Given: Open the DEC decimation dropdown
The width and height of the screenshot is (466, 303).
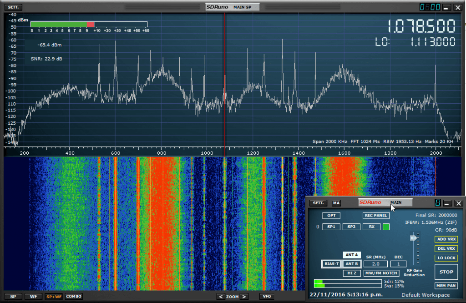Looking at the screenshot, I should point(398,264).
